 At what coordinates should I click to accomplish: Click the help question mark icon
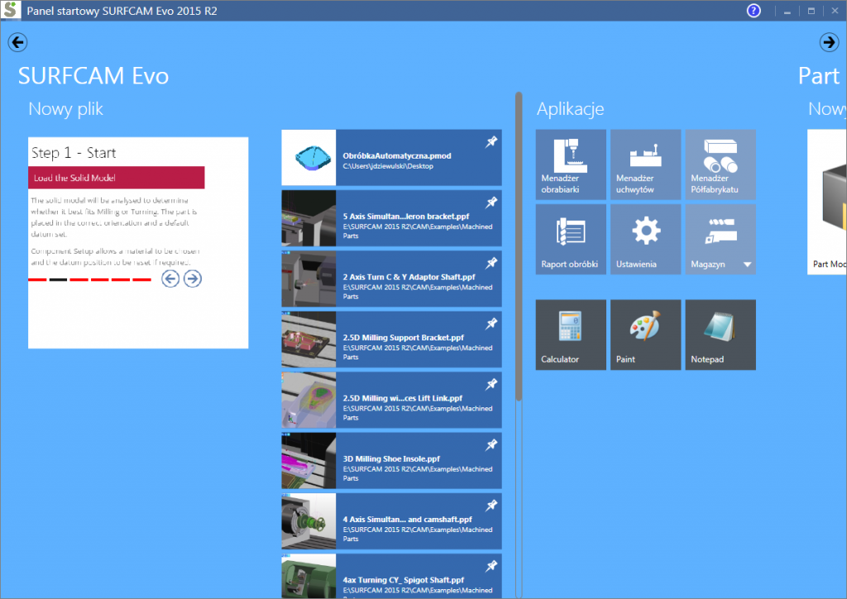click(754, 12)
